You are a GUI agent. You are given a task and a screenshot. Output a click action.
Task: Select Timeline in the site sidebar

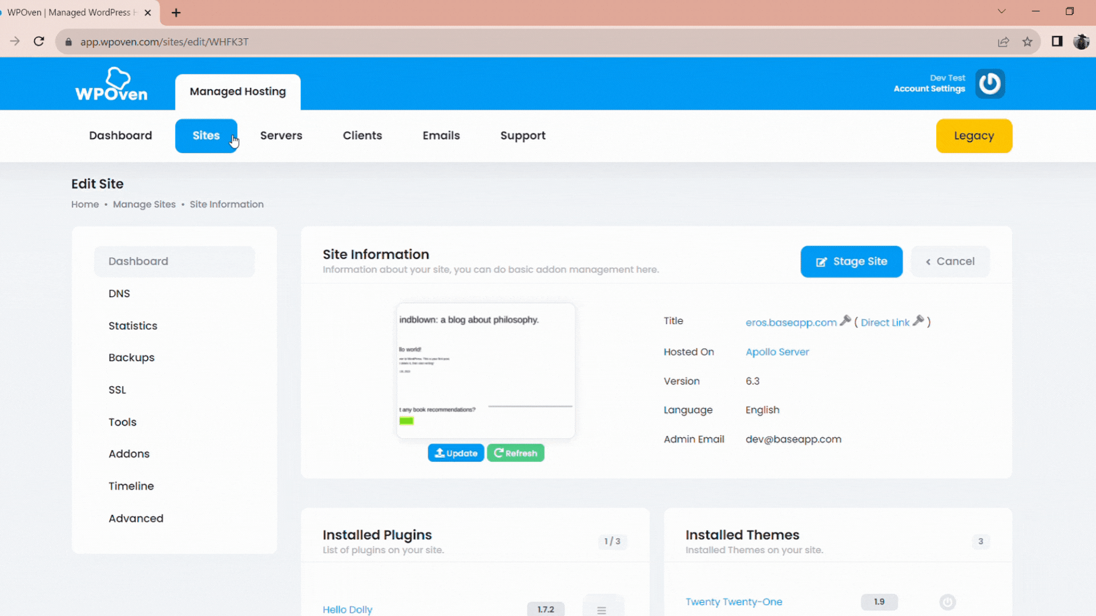[x=131, y=486]
